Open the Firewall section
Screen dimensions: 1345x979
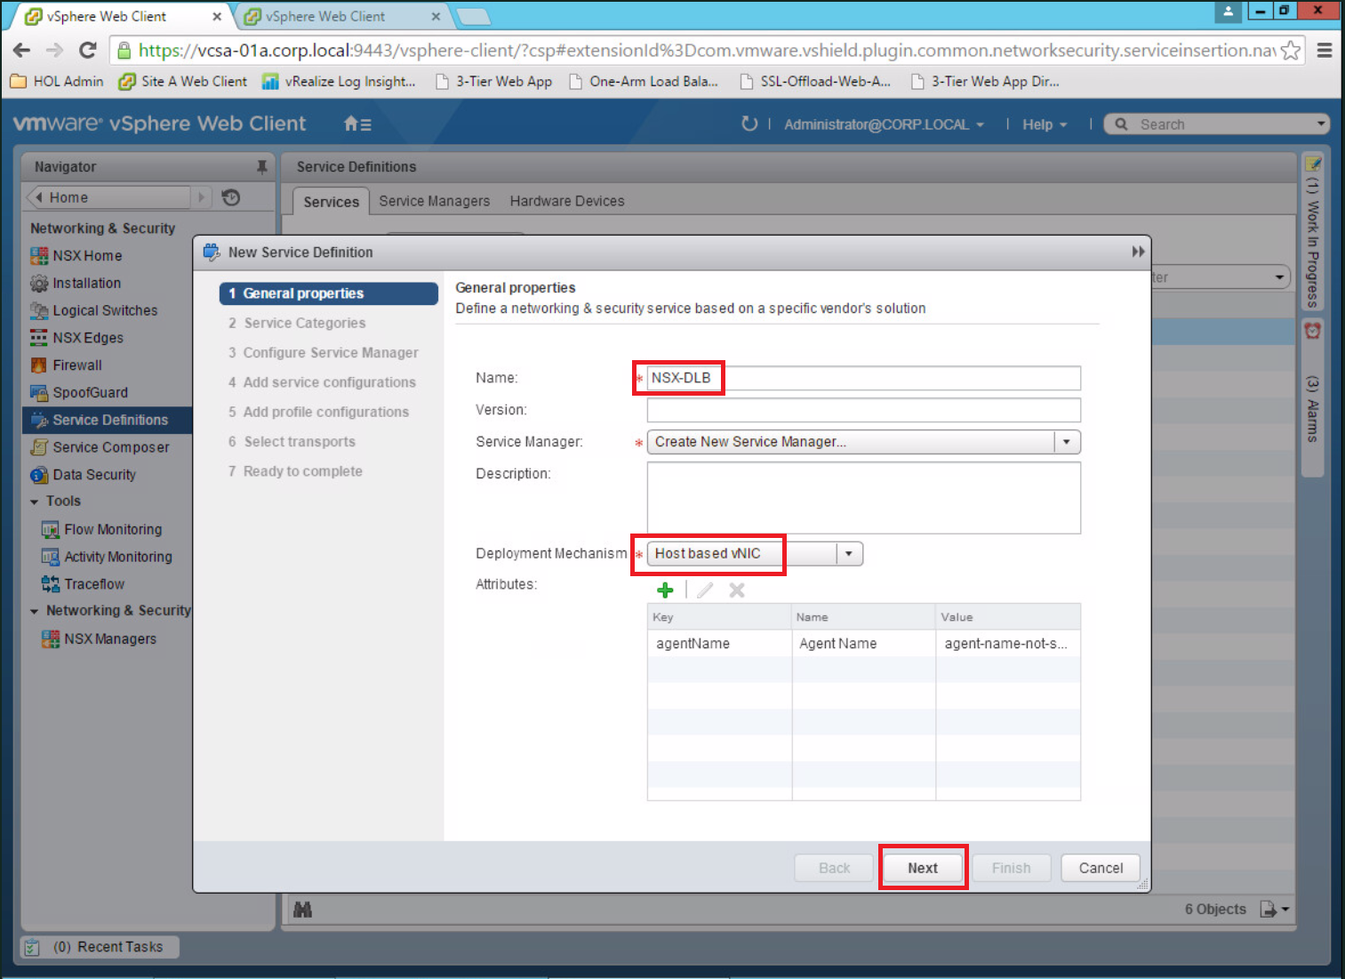tap(77, 365)
